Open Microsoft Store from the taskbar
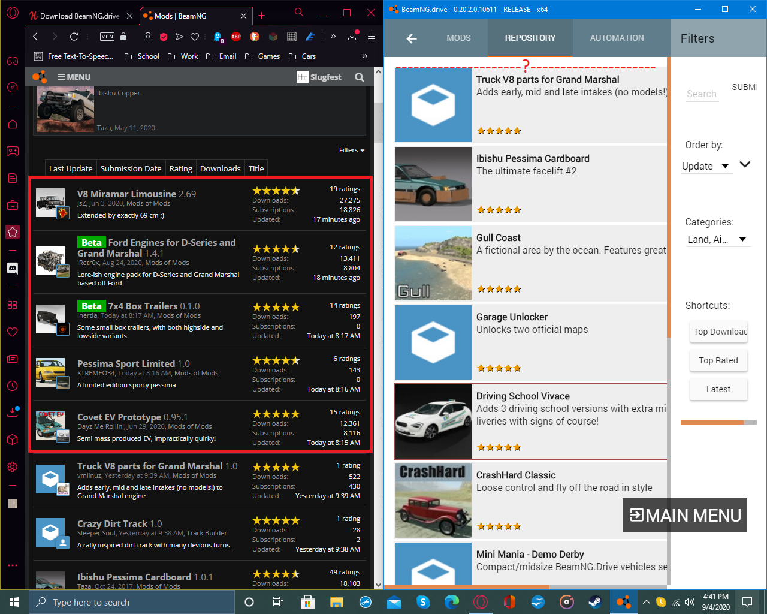 (x=307, y=602)
